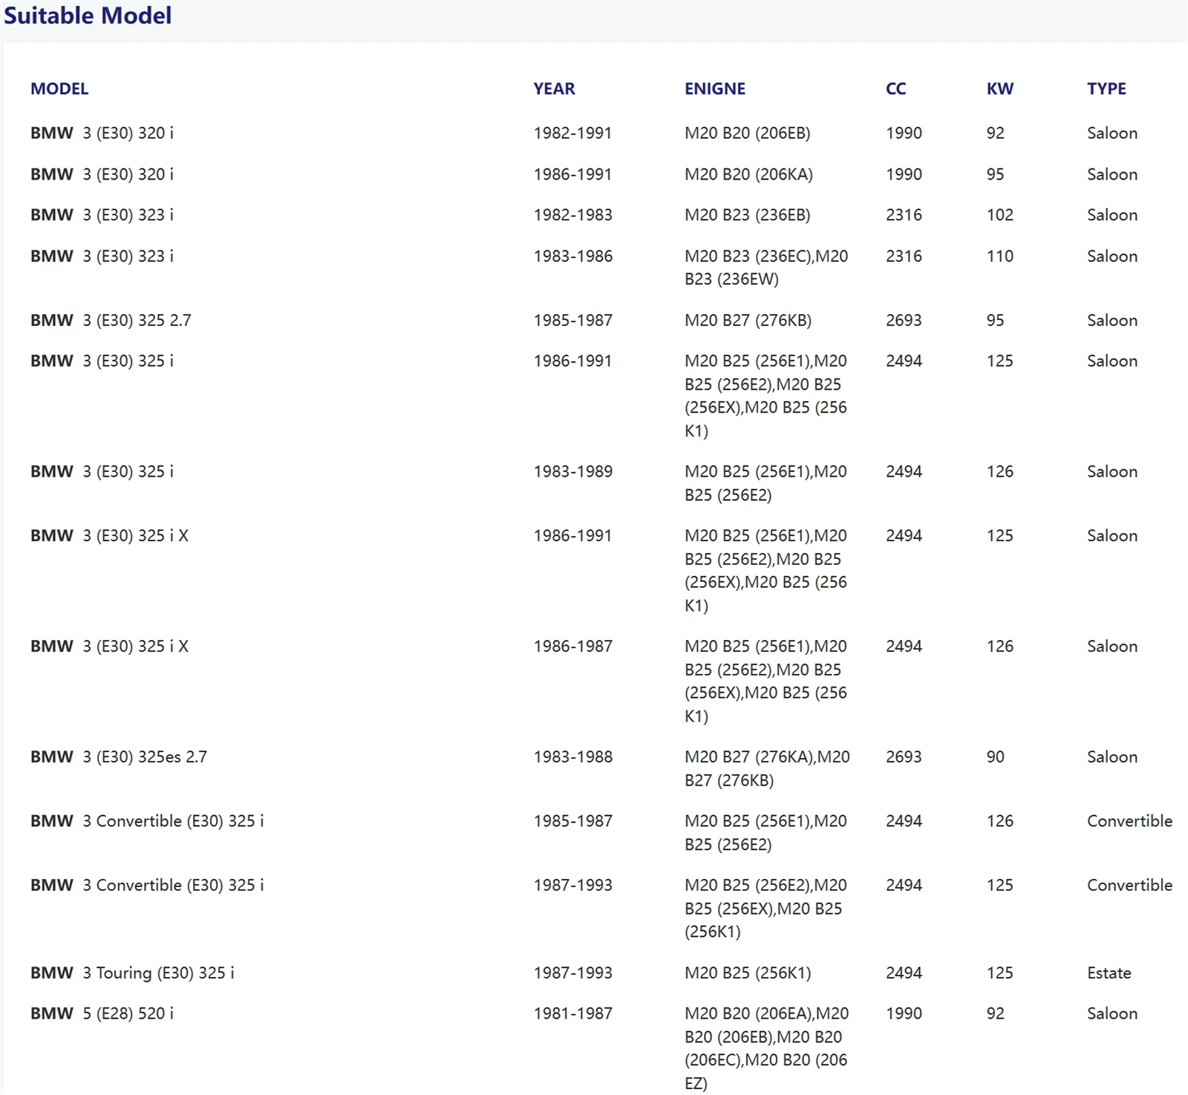This screenshot has height=1095, width=1188.
Task: Select the KW column header
Action: pos(1000,89)
